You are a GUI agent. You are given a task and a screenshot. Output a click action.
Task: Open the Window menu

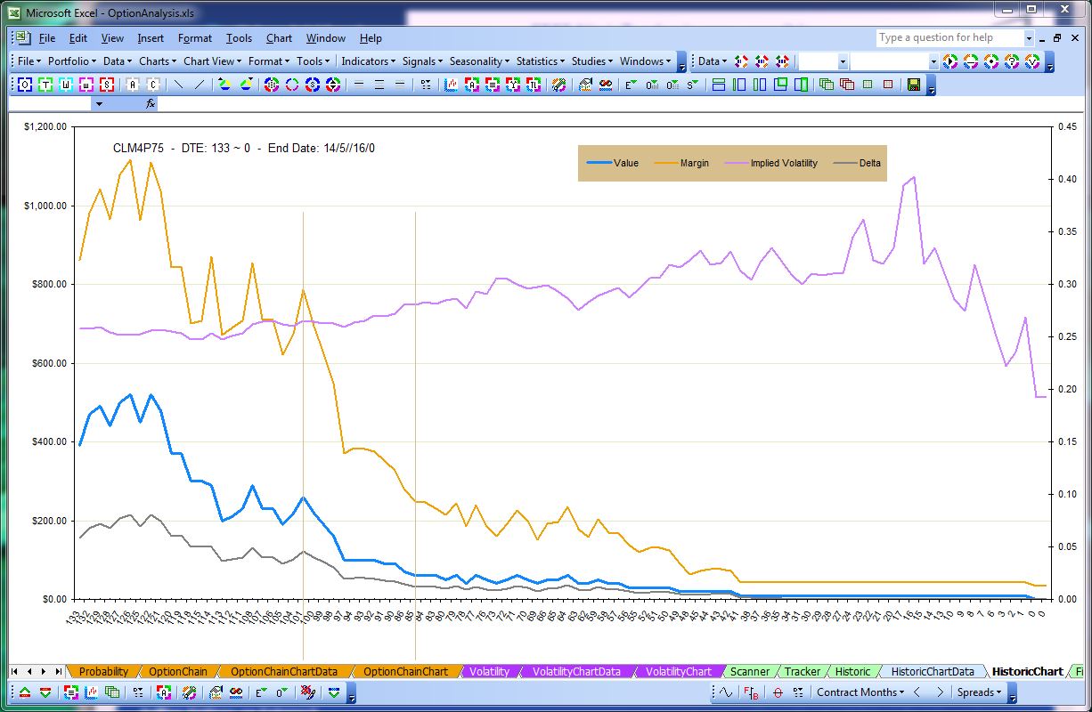click(x=325, y=38)
